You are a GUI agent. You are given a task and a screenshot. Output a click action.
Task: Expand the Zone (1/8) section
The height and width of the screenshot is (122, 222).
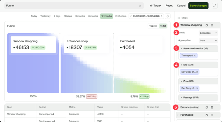[x=198, y=81]
